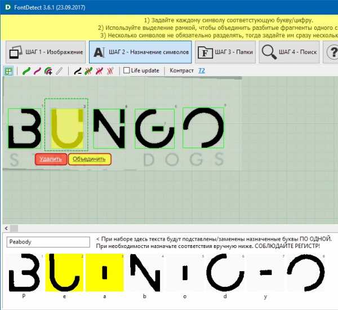
Task: Click the thin red crossed-lines icon
Action: pos(110,71)
